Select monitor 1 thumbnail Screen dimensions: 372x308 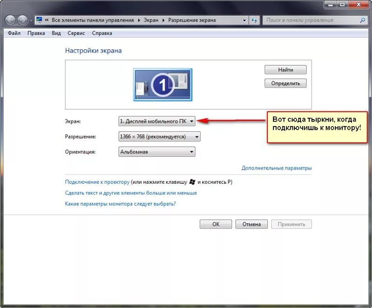[163, 85]
